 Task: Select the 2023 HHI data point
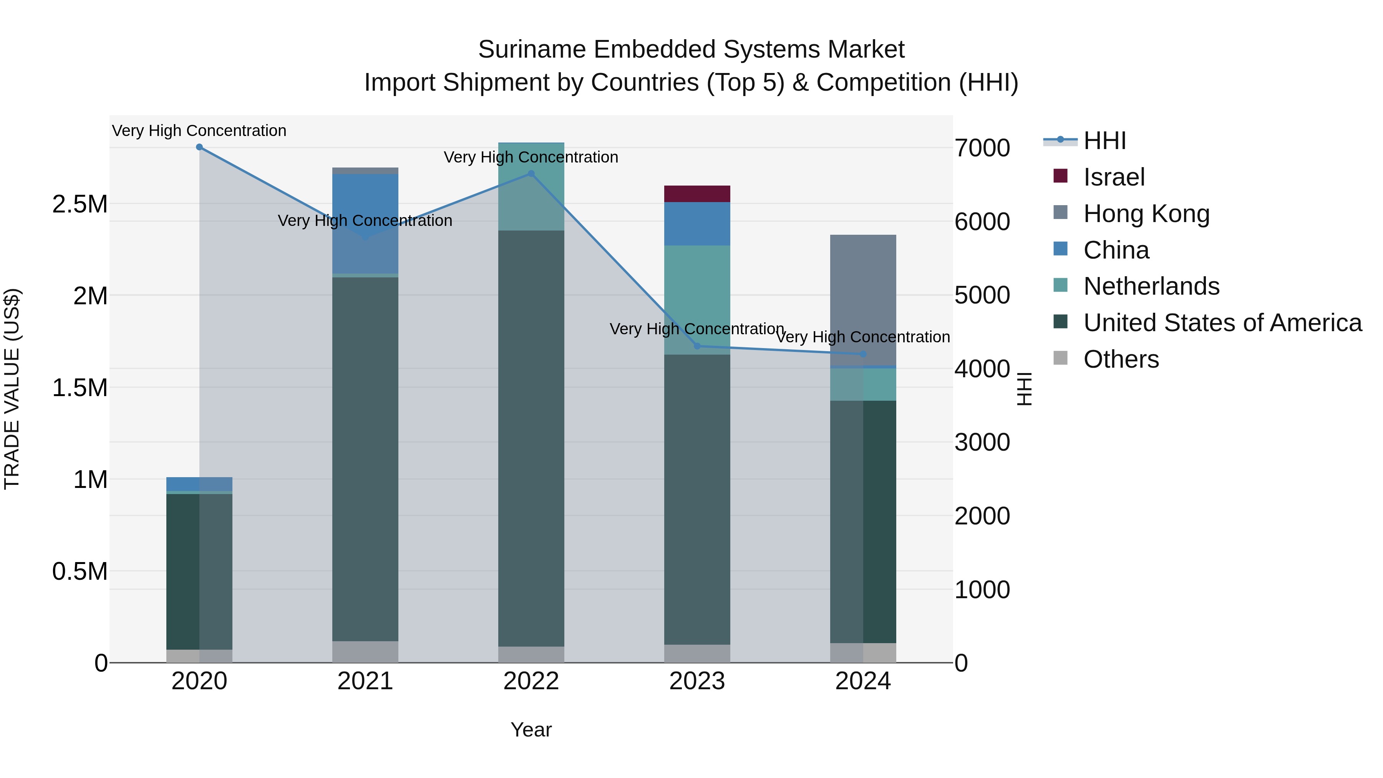coord(697,346)
